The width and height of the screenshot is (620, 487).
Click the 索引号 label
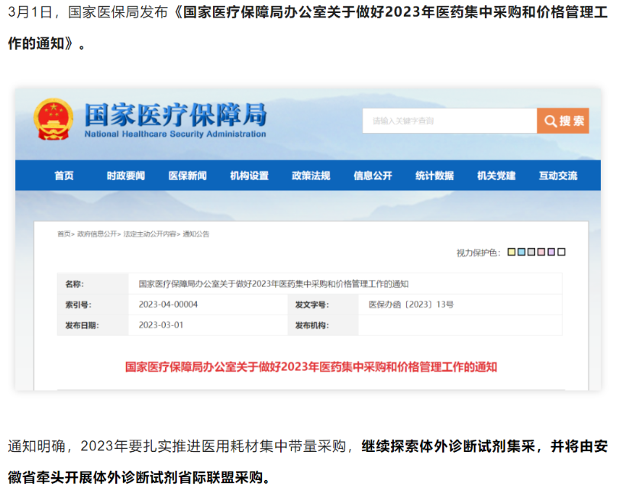[79, 305]
